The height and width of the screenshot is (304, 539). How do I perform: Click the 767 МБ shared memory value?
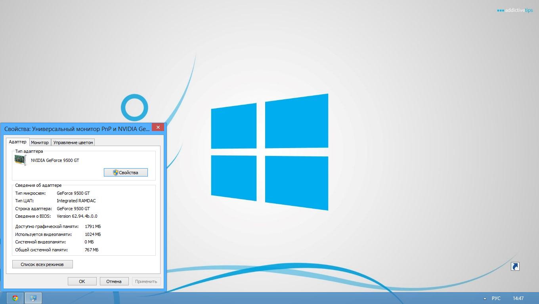(x=92, y=250)
